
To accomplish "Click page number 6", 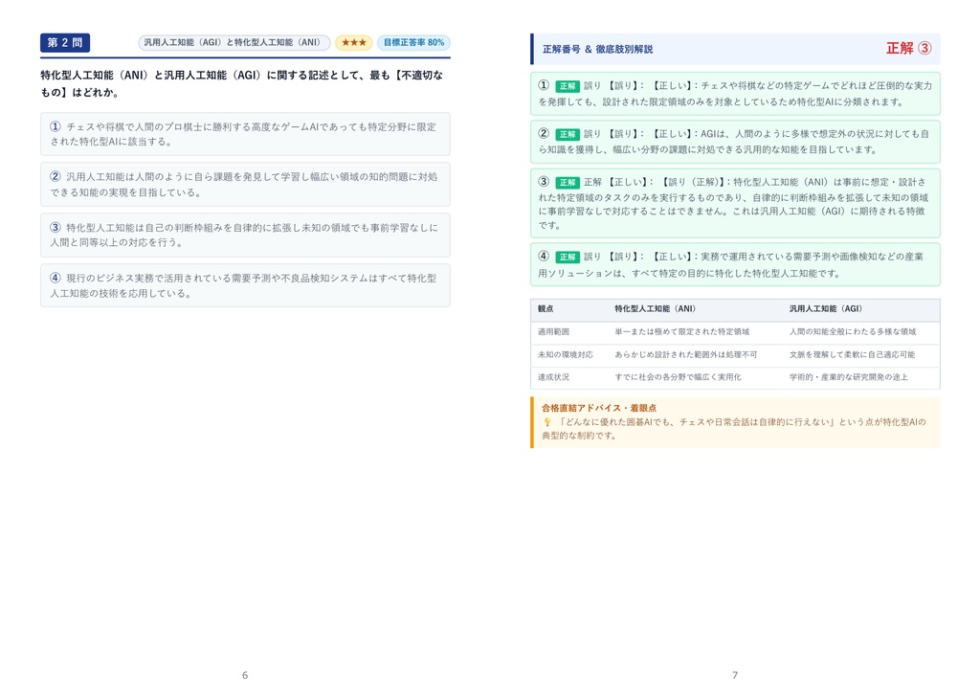I will (x=245, y=675).
